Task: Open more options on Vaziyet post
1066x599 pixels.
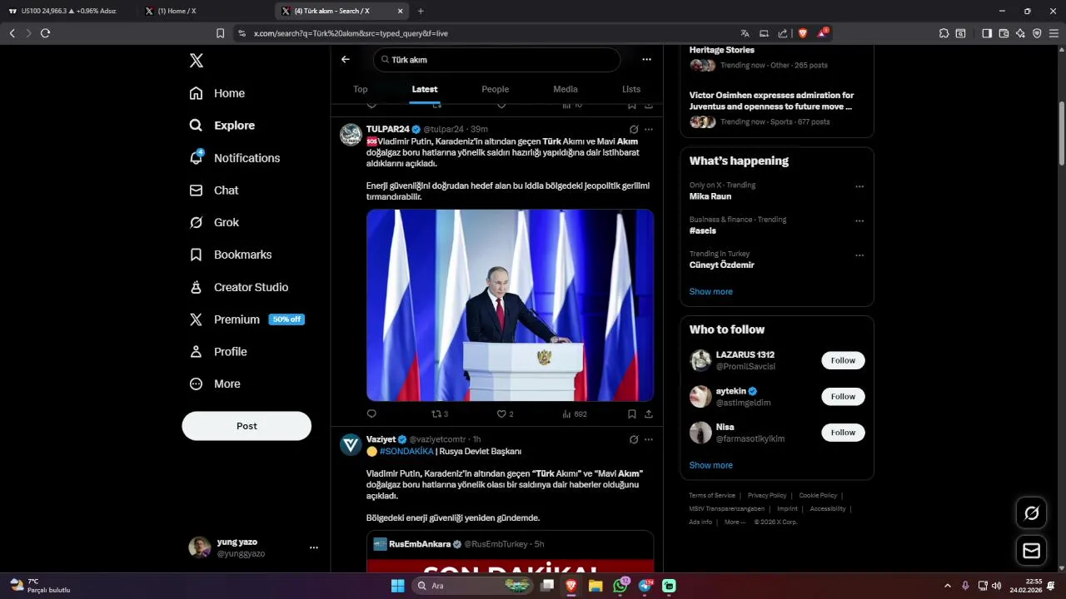Action: point(649,439)
